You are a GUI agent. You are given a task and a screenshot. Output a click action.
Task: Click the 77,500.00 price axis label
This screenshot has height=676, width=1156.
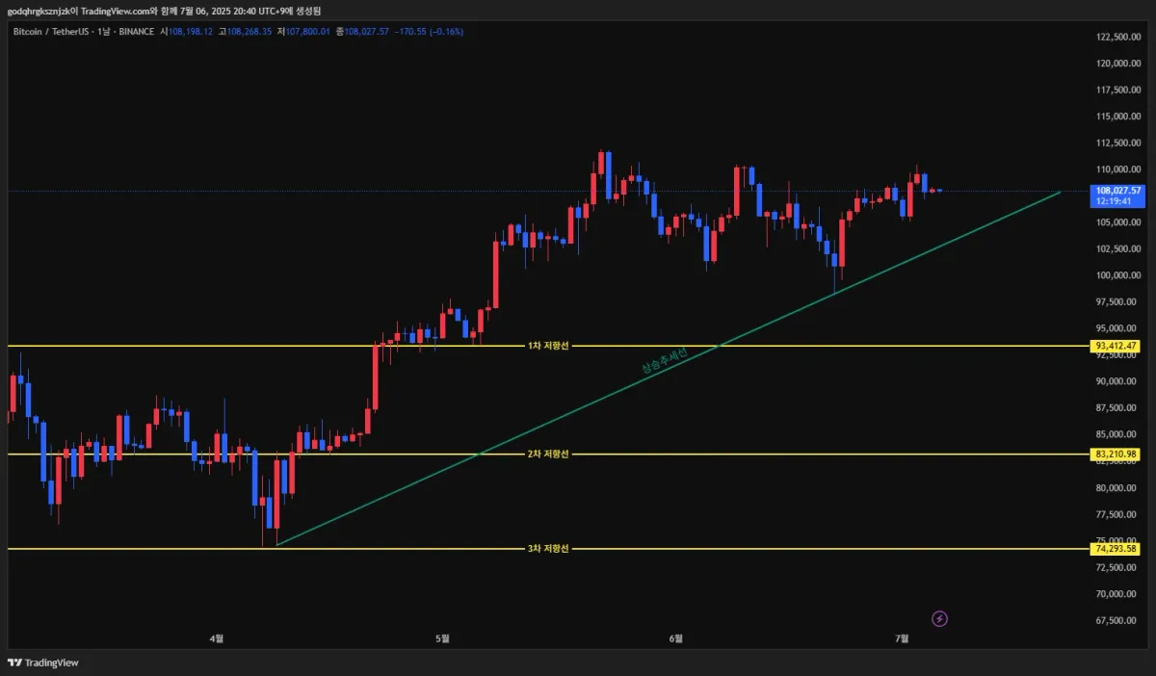point(1118,514)
